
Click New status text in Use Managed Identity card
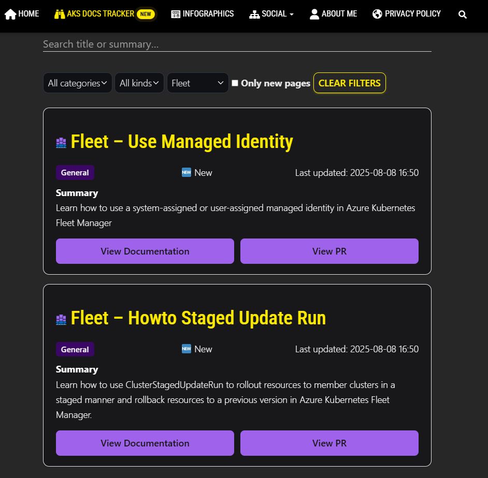click(x=203, y=172)
